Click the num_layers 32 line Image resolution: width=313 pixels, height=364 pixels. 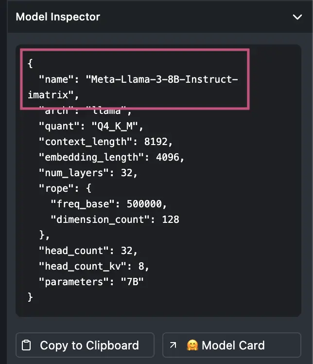tap(88, 173)
